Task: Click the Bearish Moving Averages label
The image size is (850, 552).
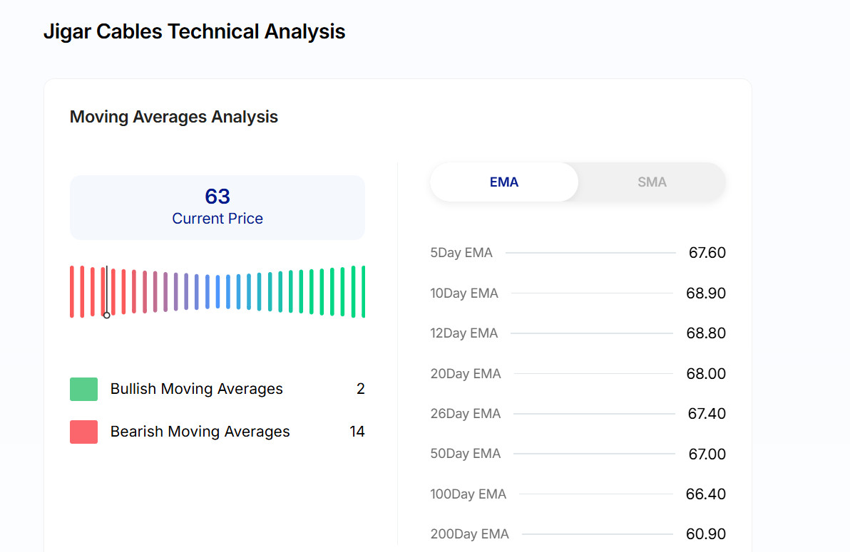Action: 200,432
